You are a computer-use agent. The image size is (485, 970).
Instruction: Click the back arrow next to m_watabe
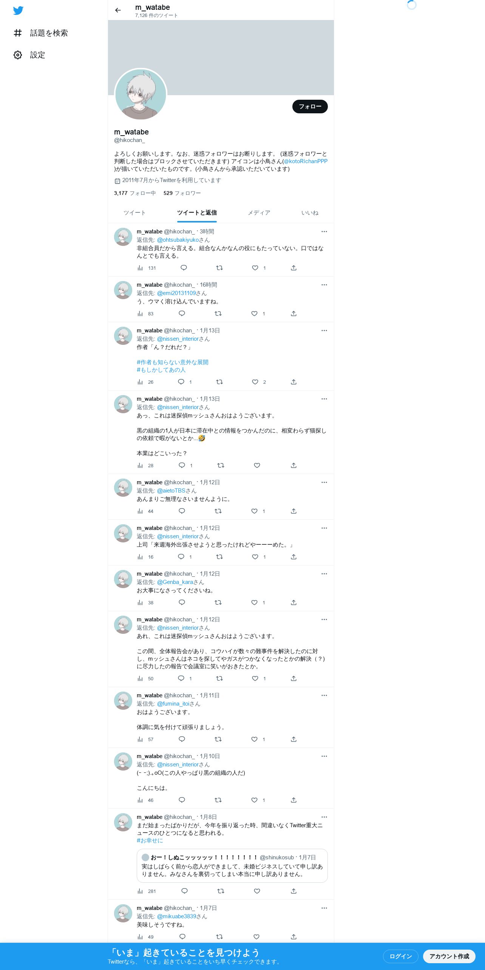coord(118,10)
